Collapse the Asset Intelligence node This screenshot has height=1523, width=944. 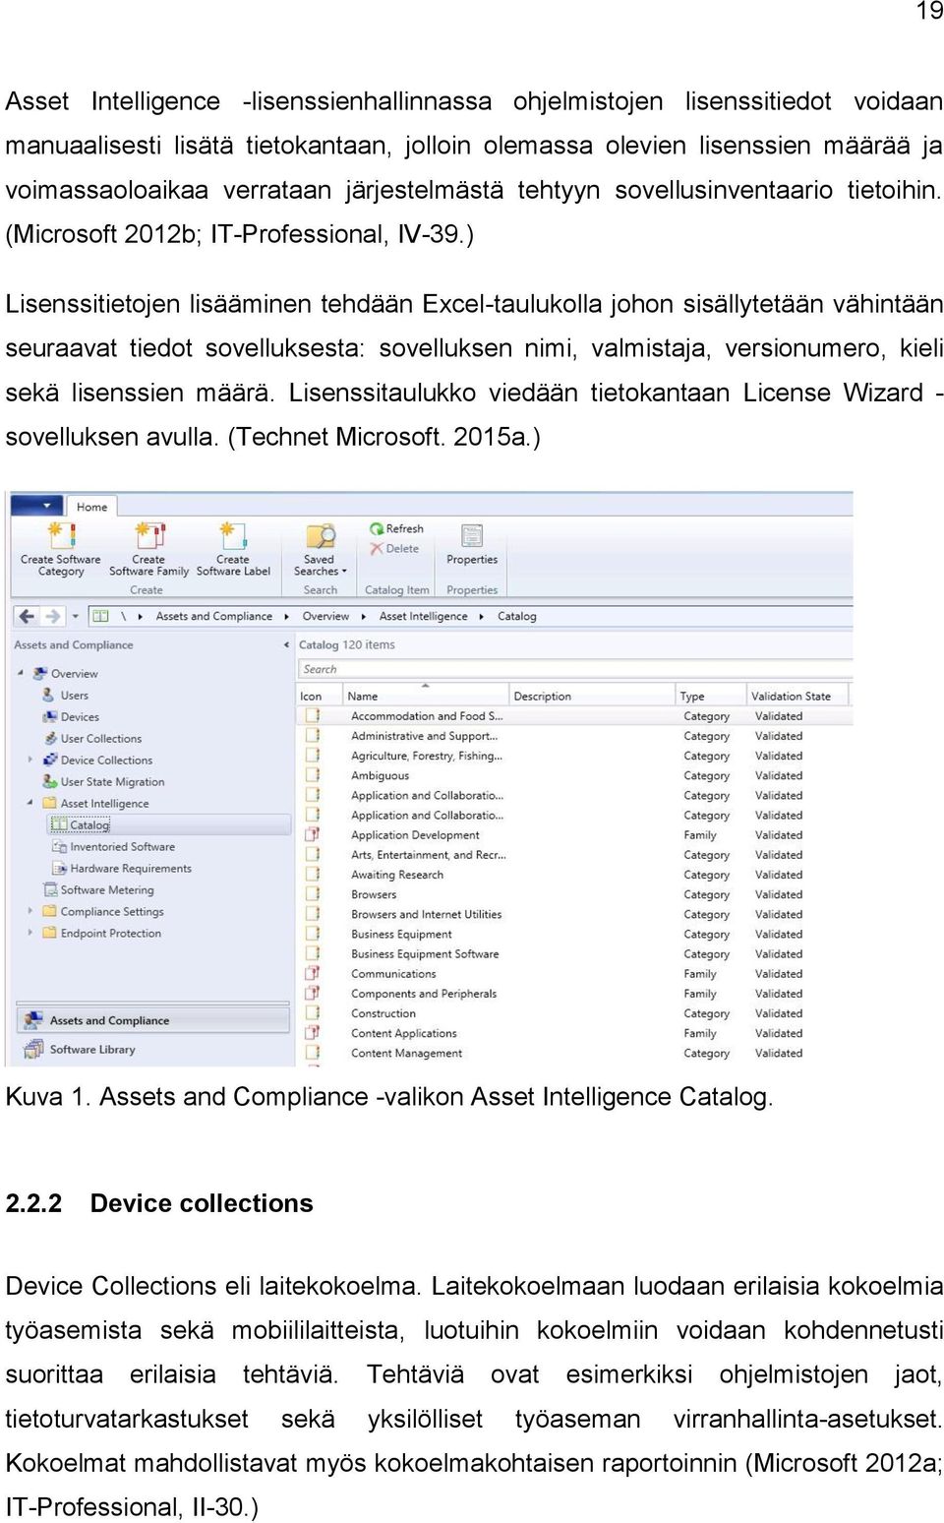pos(30,803)
